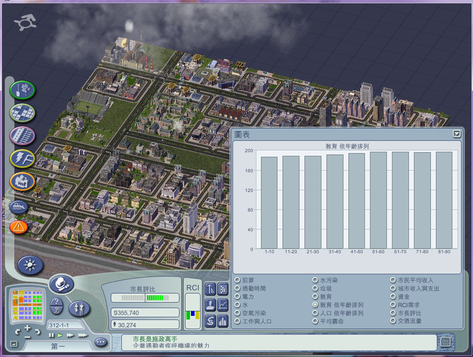
Task: Click the 市長是施政高手 news headline
Action: 155,339
